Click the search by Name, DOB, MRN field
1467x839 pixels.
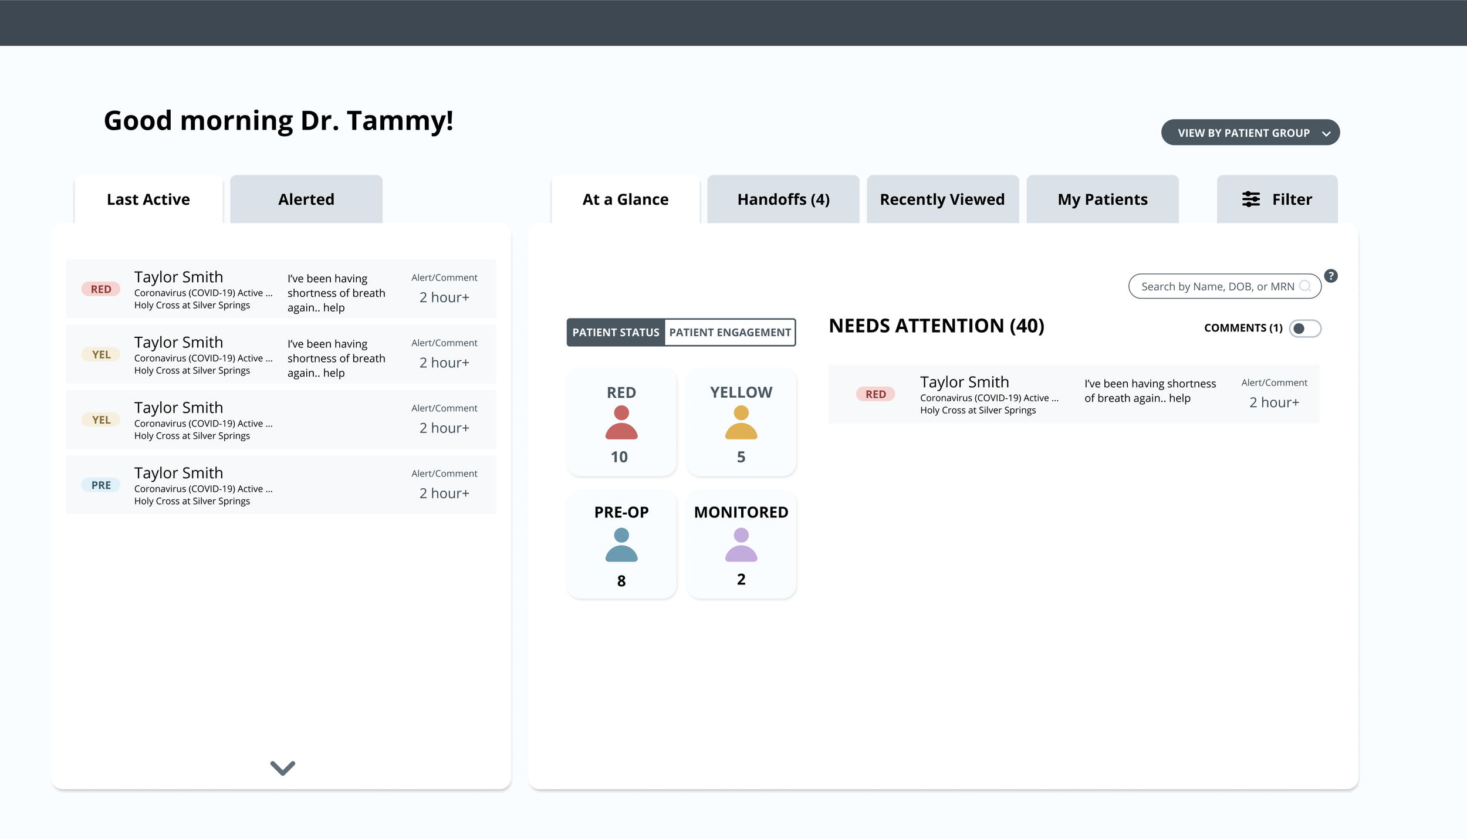(1217, 286)
